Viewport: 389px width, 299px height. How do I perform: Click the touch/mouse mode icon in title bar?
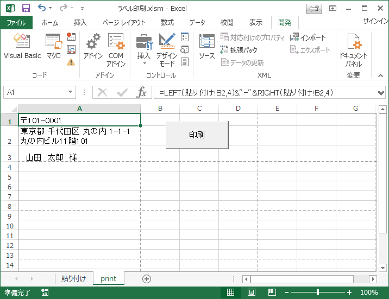(x=314, y=9)
